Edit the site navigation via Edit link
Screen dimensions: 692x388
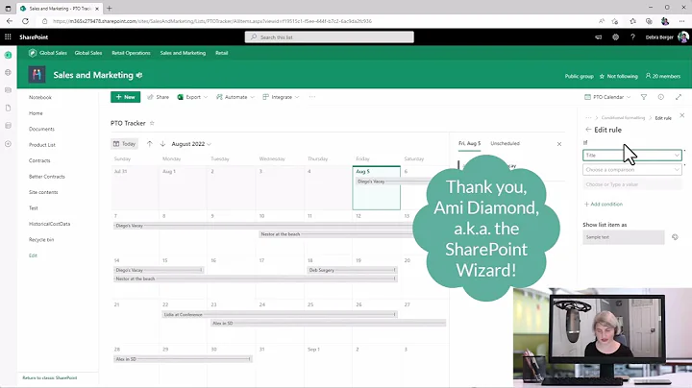coord(33,255)
